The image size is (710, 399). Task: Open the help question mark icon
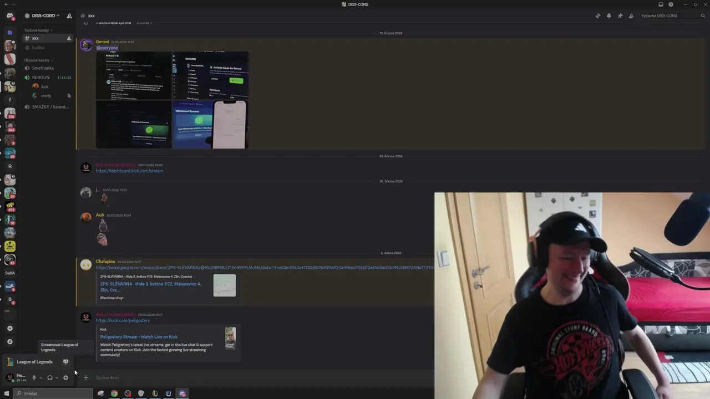coord(671,4)
